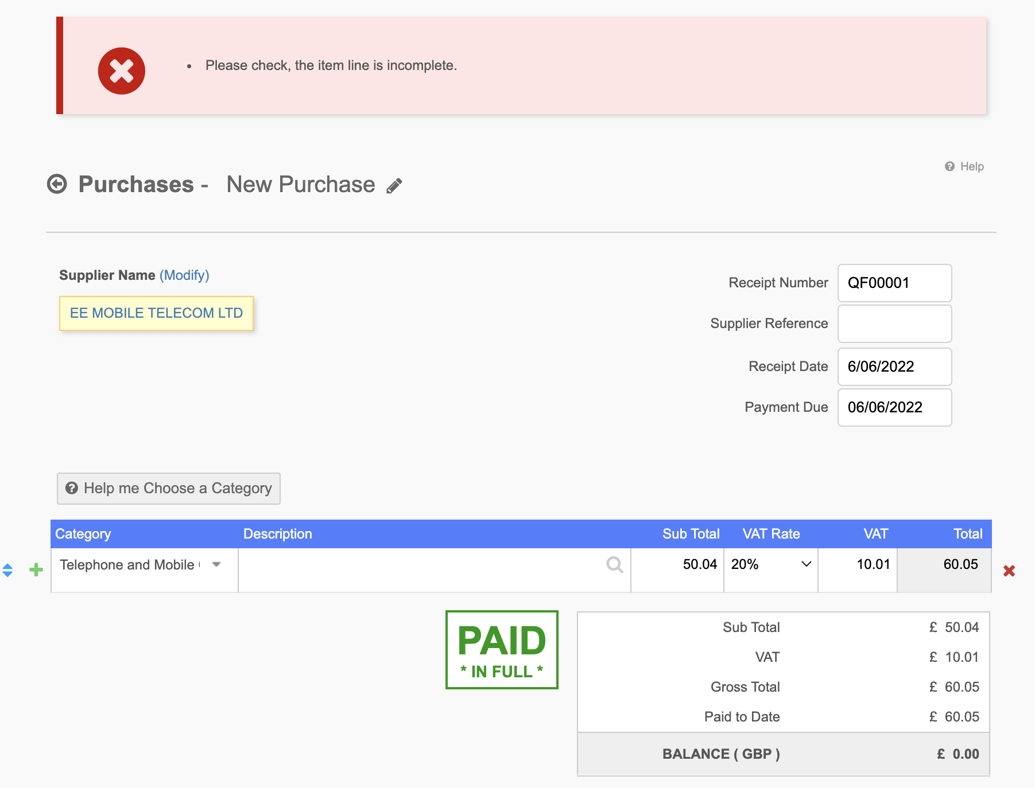Click the PAID IN FULL stamp
Viewport: 1035px width, 788px height.
(502, 650)
